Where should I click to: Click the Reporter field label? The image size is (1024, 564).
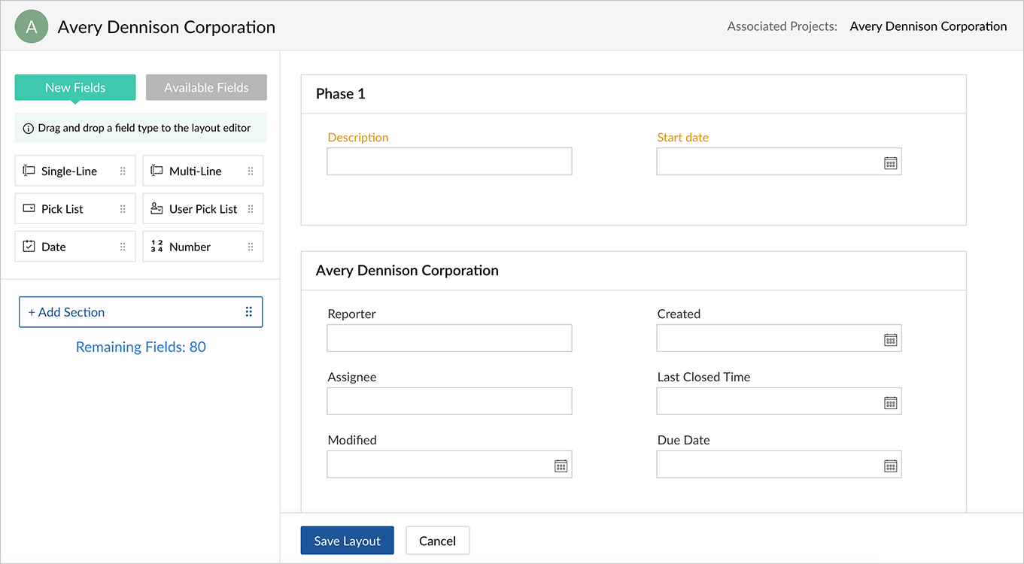click(x=352, y=314)
